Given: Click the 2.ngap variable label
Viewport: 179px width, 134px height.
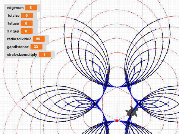Looking at the screenshot, I should pyautogui.click(x=13, y=31).
